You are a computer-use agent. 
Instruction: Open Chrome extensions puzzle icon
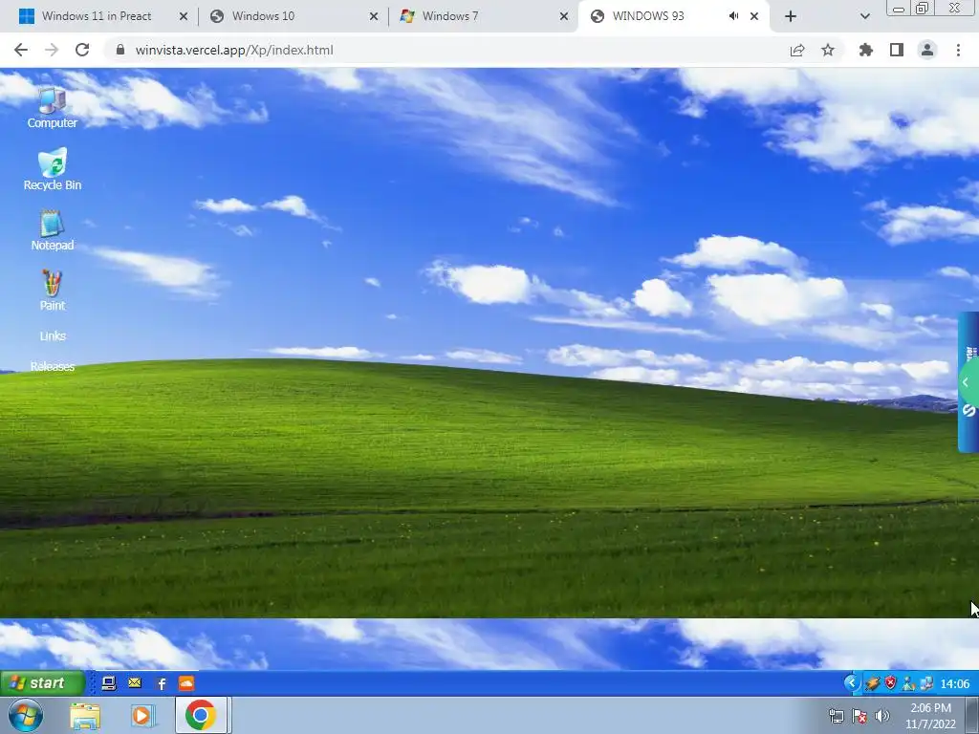point(866,50)
